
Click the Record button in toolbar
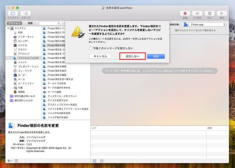click(x=185, y=13)
